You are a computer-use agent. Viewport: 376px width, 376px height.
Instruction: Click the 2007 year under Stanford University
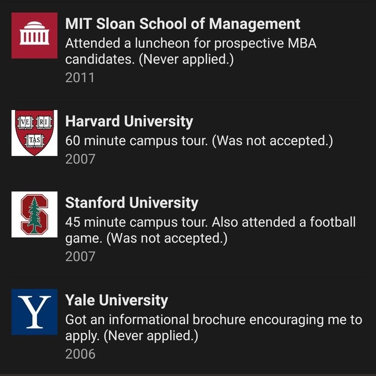80,257
